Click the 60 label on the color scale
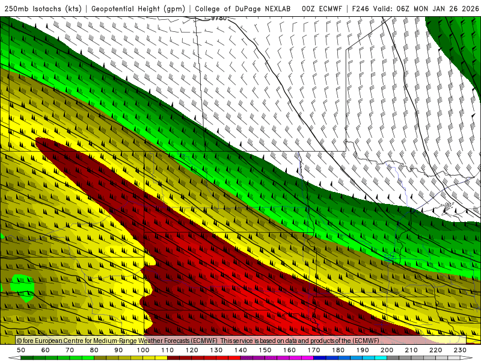 46,350
